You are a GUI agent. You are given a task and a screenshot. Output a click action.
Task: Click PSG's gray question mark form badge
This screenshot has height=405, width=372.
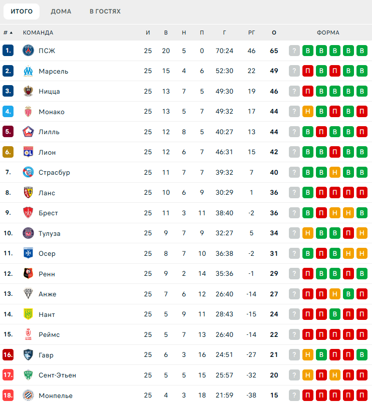coord(294,51)
